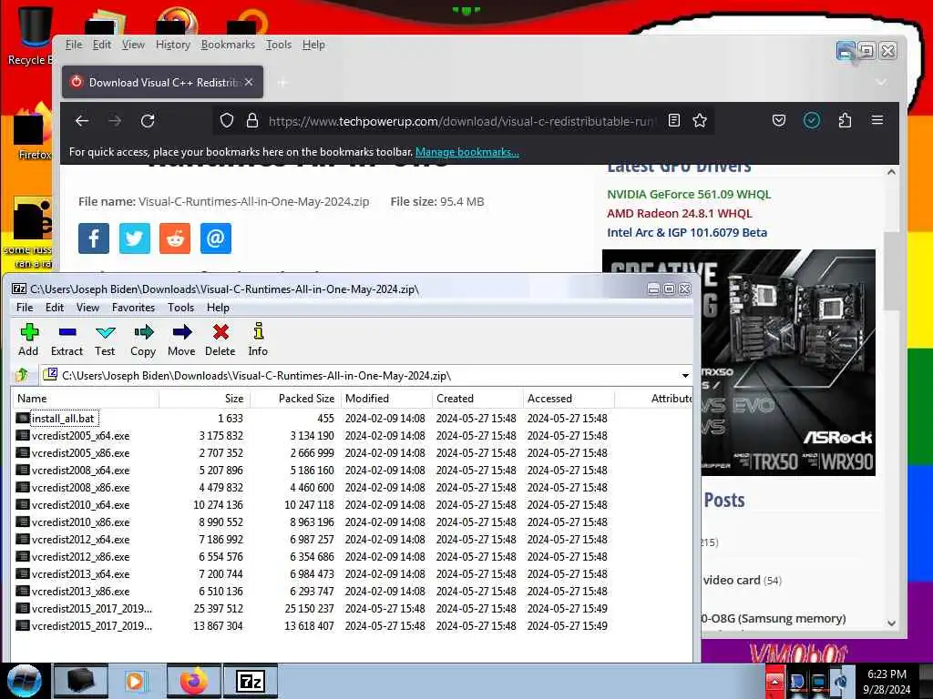Click the Add button in 7-Zip toolbar
This screenshot has height=699, width=933.
(28, 340)
